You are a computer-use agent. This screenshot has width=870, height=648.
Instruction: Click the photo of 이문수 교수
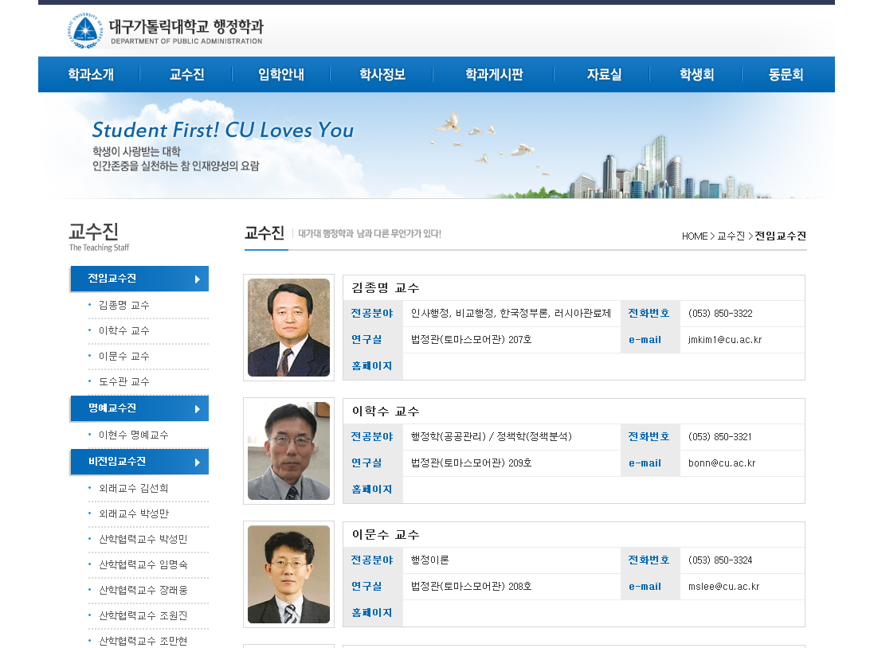tap(288, 574)
